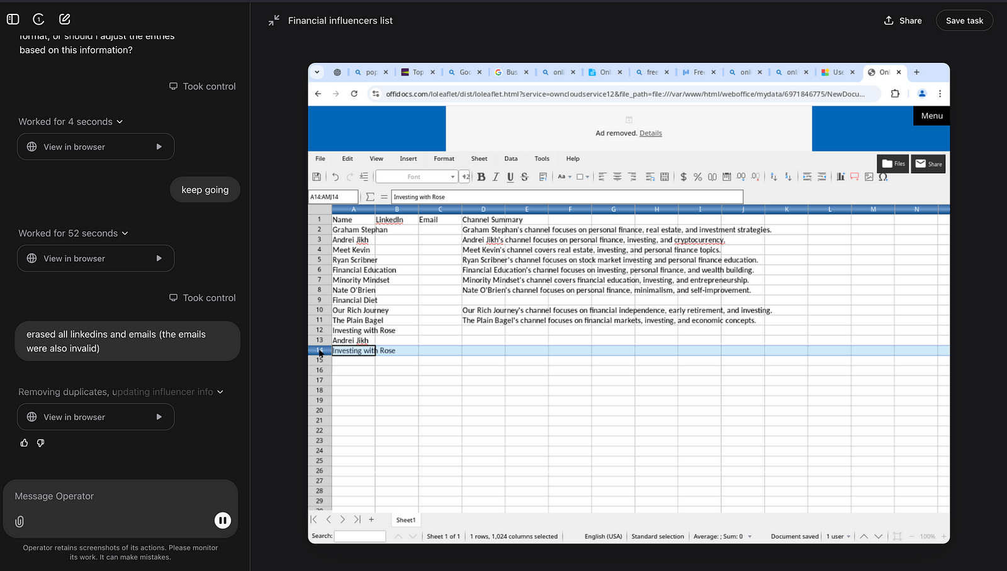This screenshot has height=571, width=1007.
Task: Click the thumbs down feedback icon
Action: coord(41,443)
